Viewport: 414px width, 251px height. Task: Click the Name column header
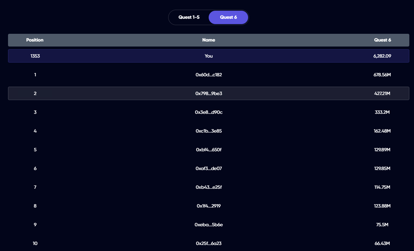click(209, 40)
